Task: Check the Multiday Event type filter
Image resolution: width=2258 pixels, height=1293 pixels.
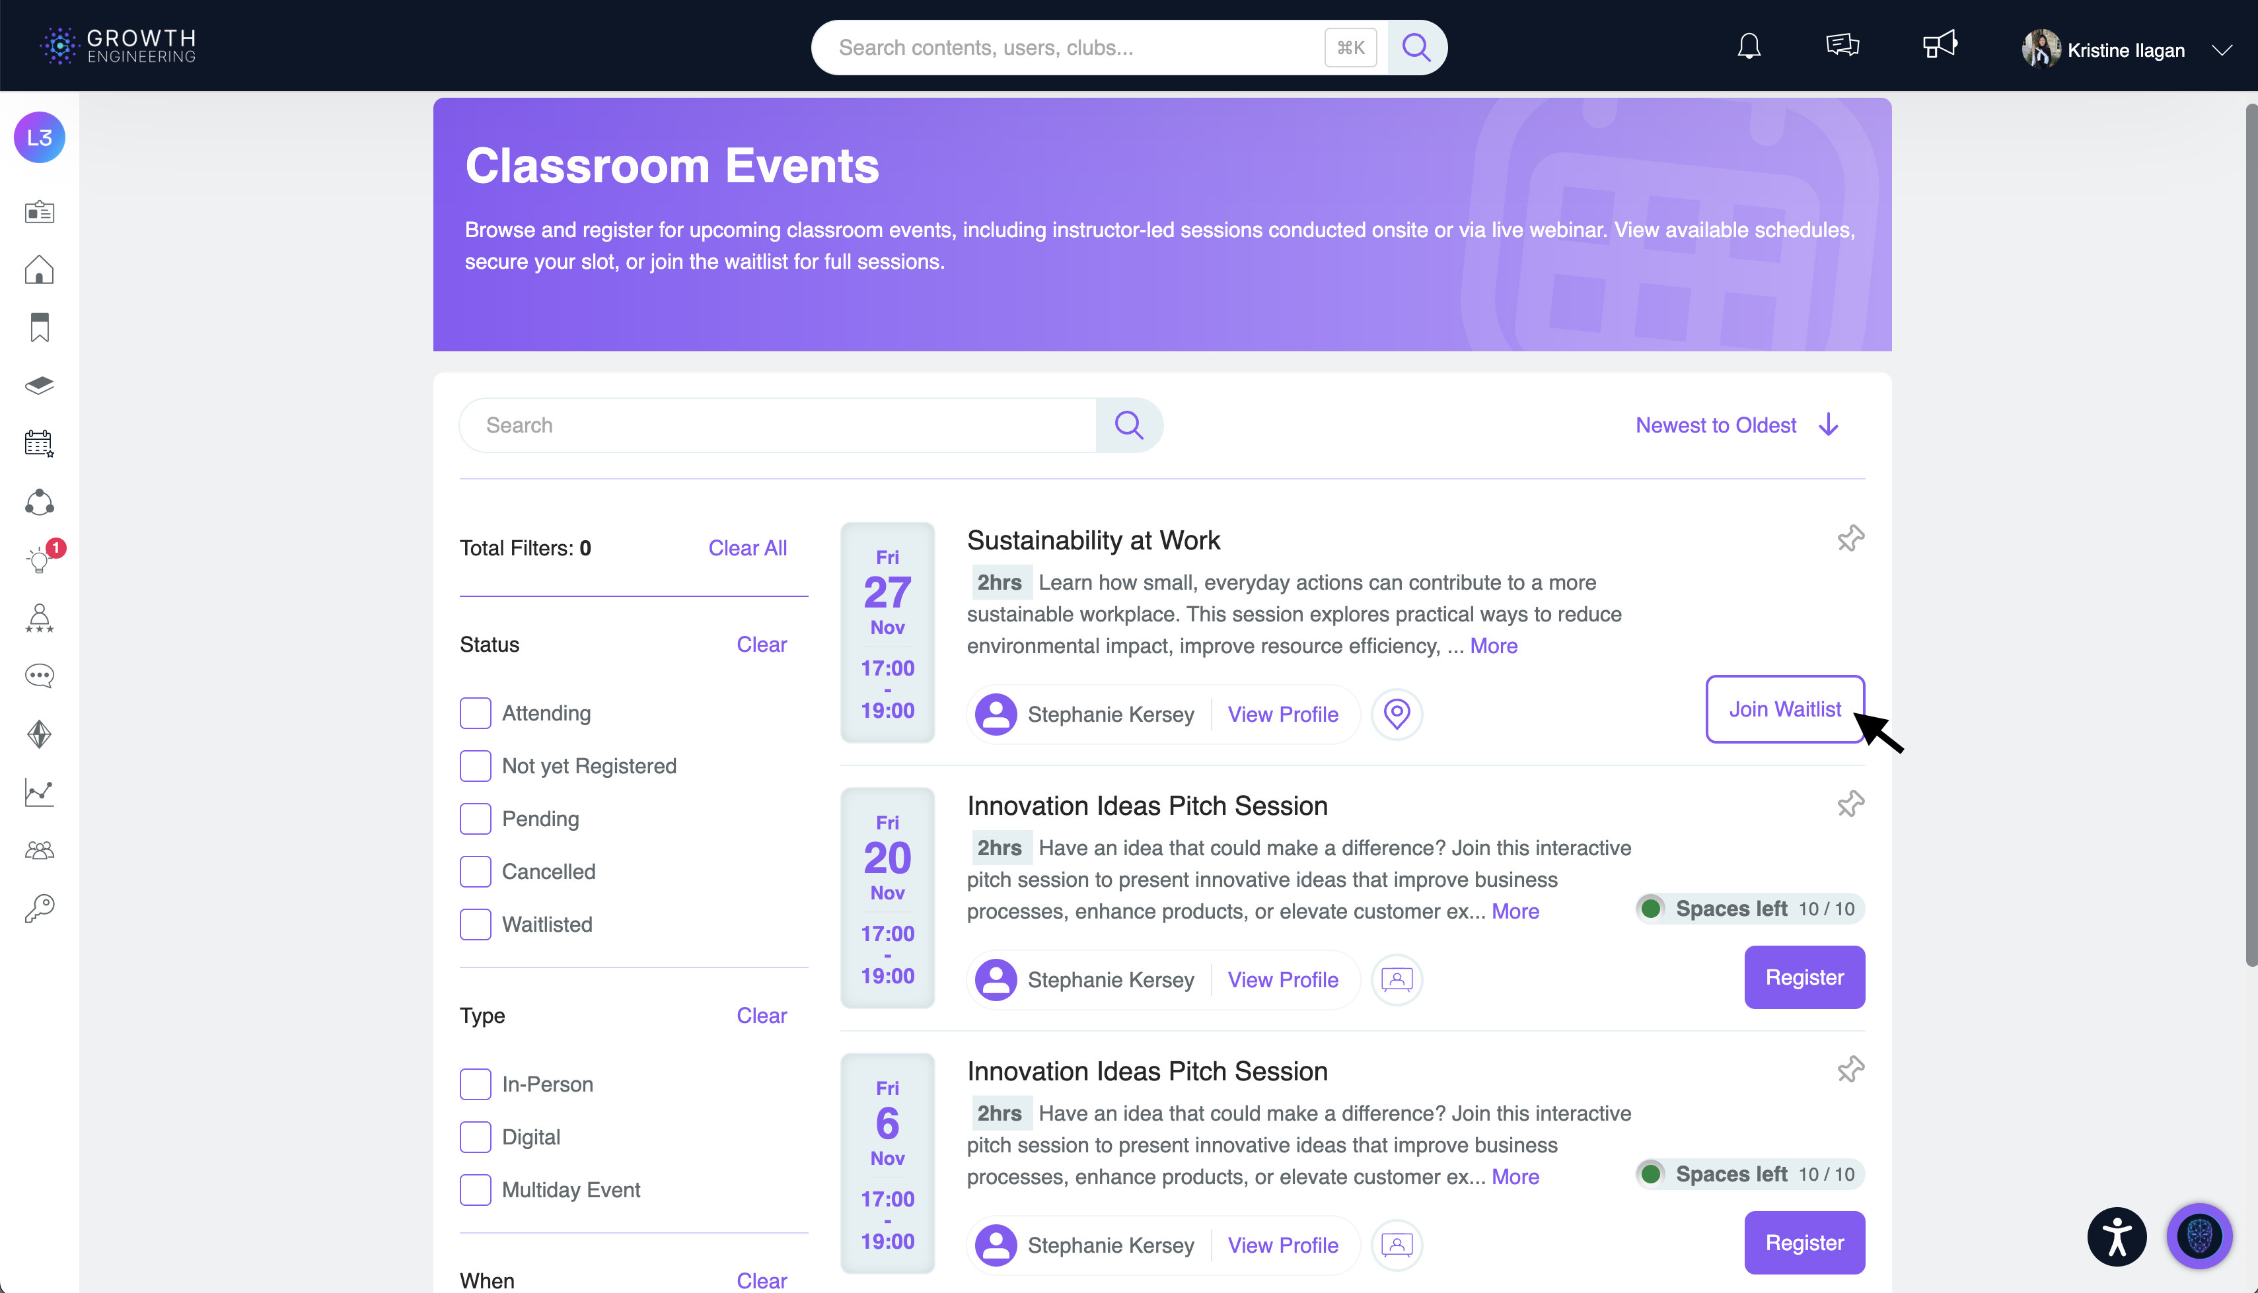Action: point(475,1190)
